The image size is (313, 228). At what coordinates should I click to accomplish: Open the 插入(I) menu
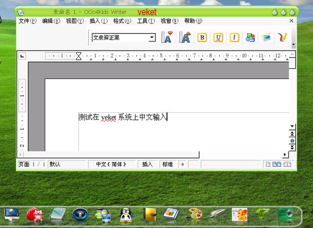tap(99, 21)
